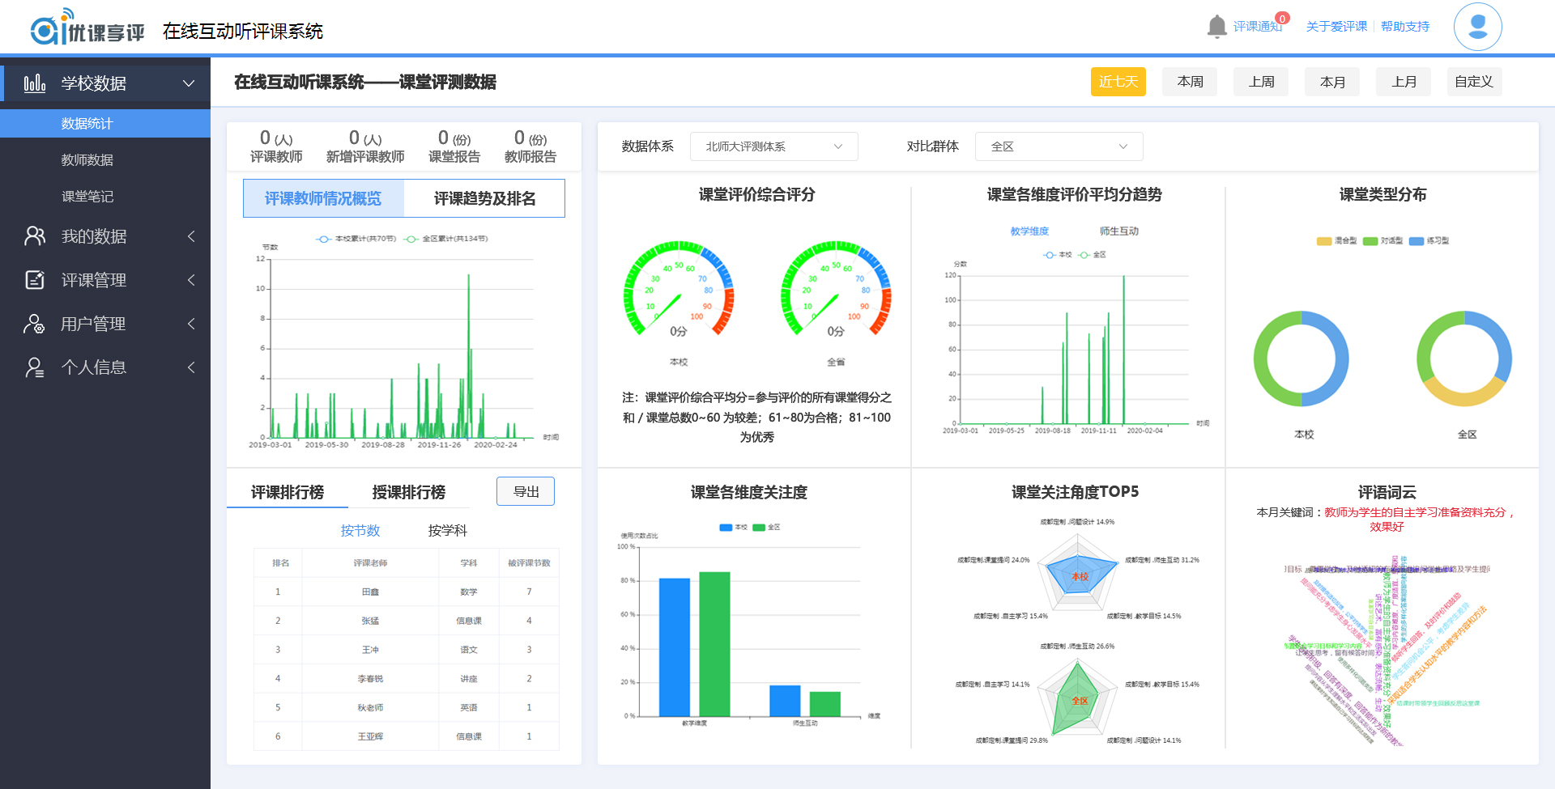Click the 用户管理 user-gear icon
1555x789 pixels.
[34, 324]
